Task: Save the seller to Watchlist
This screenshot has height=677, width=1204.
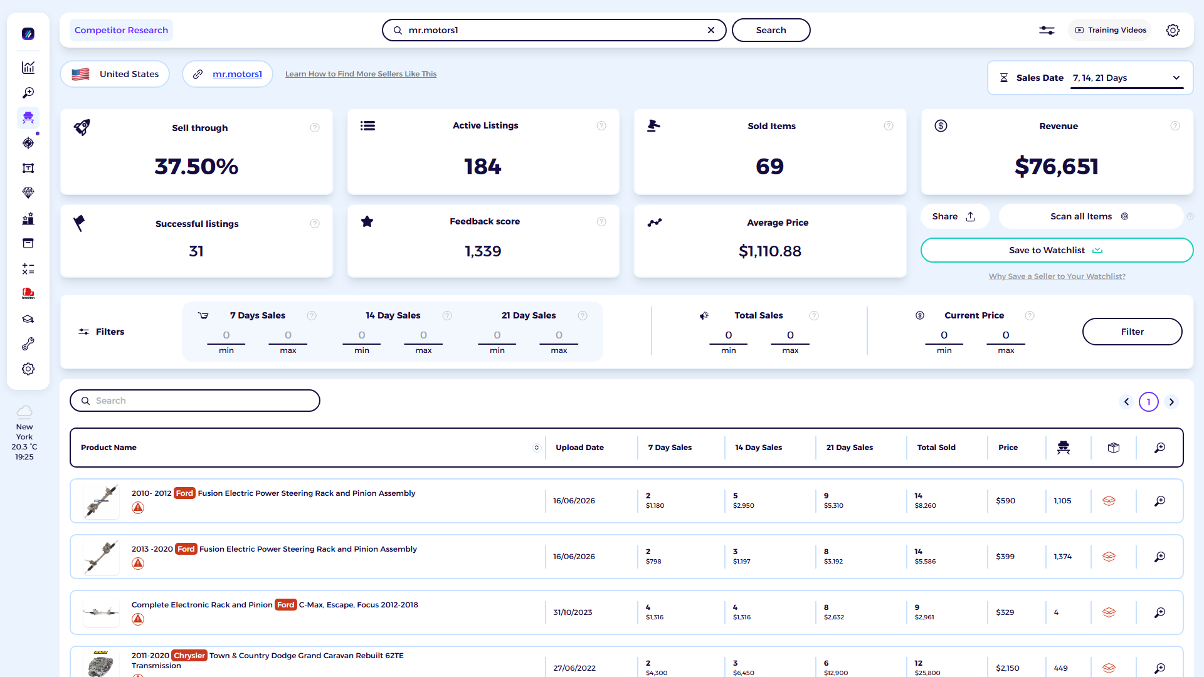Action: point(1057,250)
